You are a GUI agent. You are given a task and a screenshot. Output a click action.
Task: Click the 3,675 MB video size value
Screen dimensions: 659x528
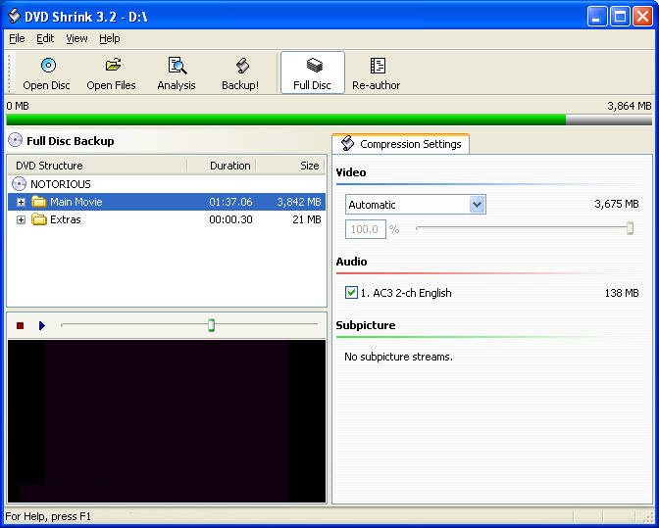[x=617, y=204]
